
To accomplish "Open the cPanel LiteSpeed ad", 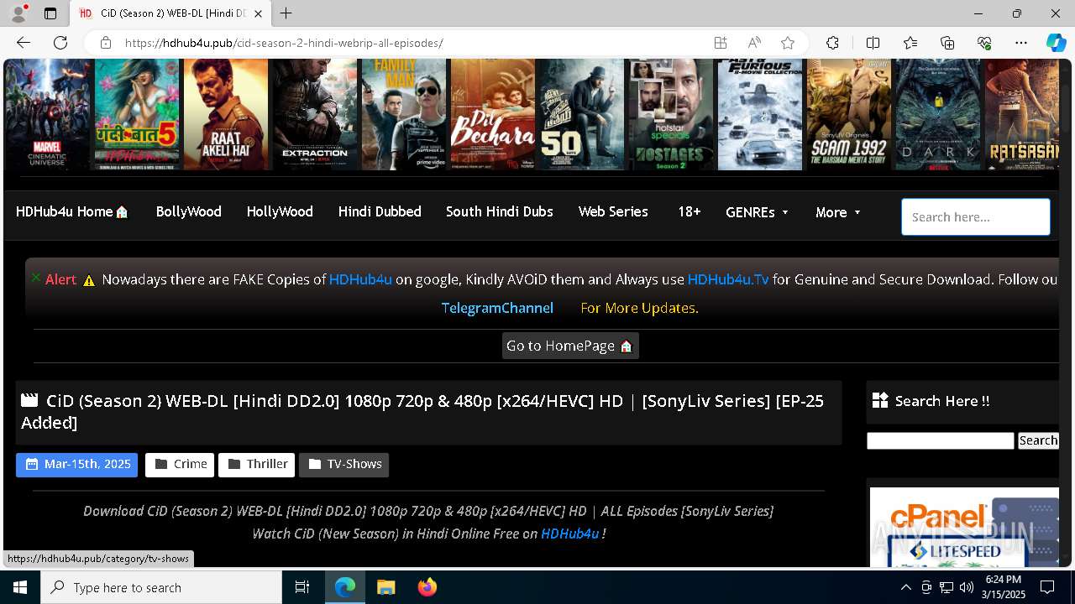I will [x=964, y=527].
